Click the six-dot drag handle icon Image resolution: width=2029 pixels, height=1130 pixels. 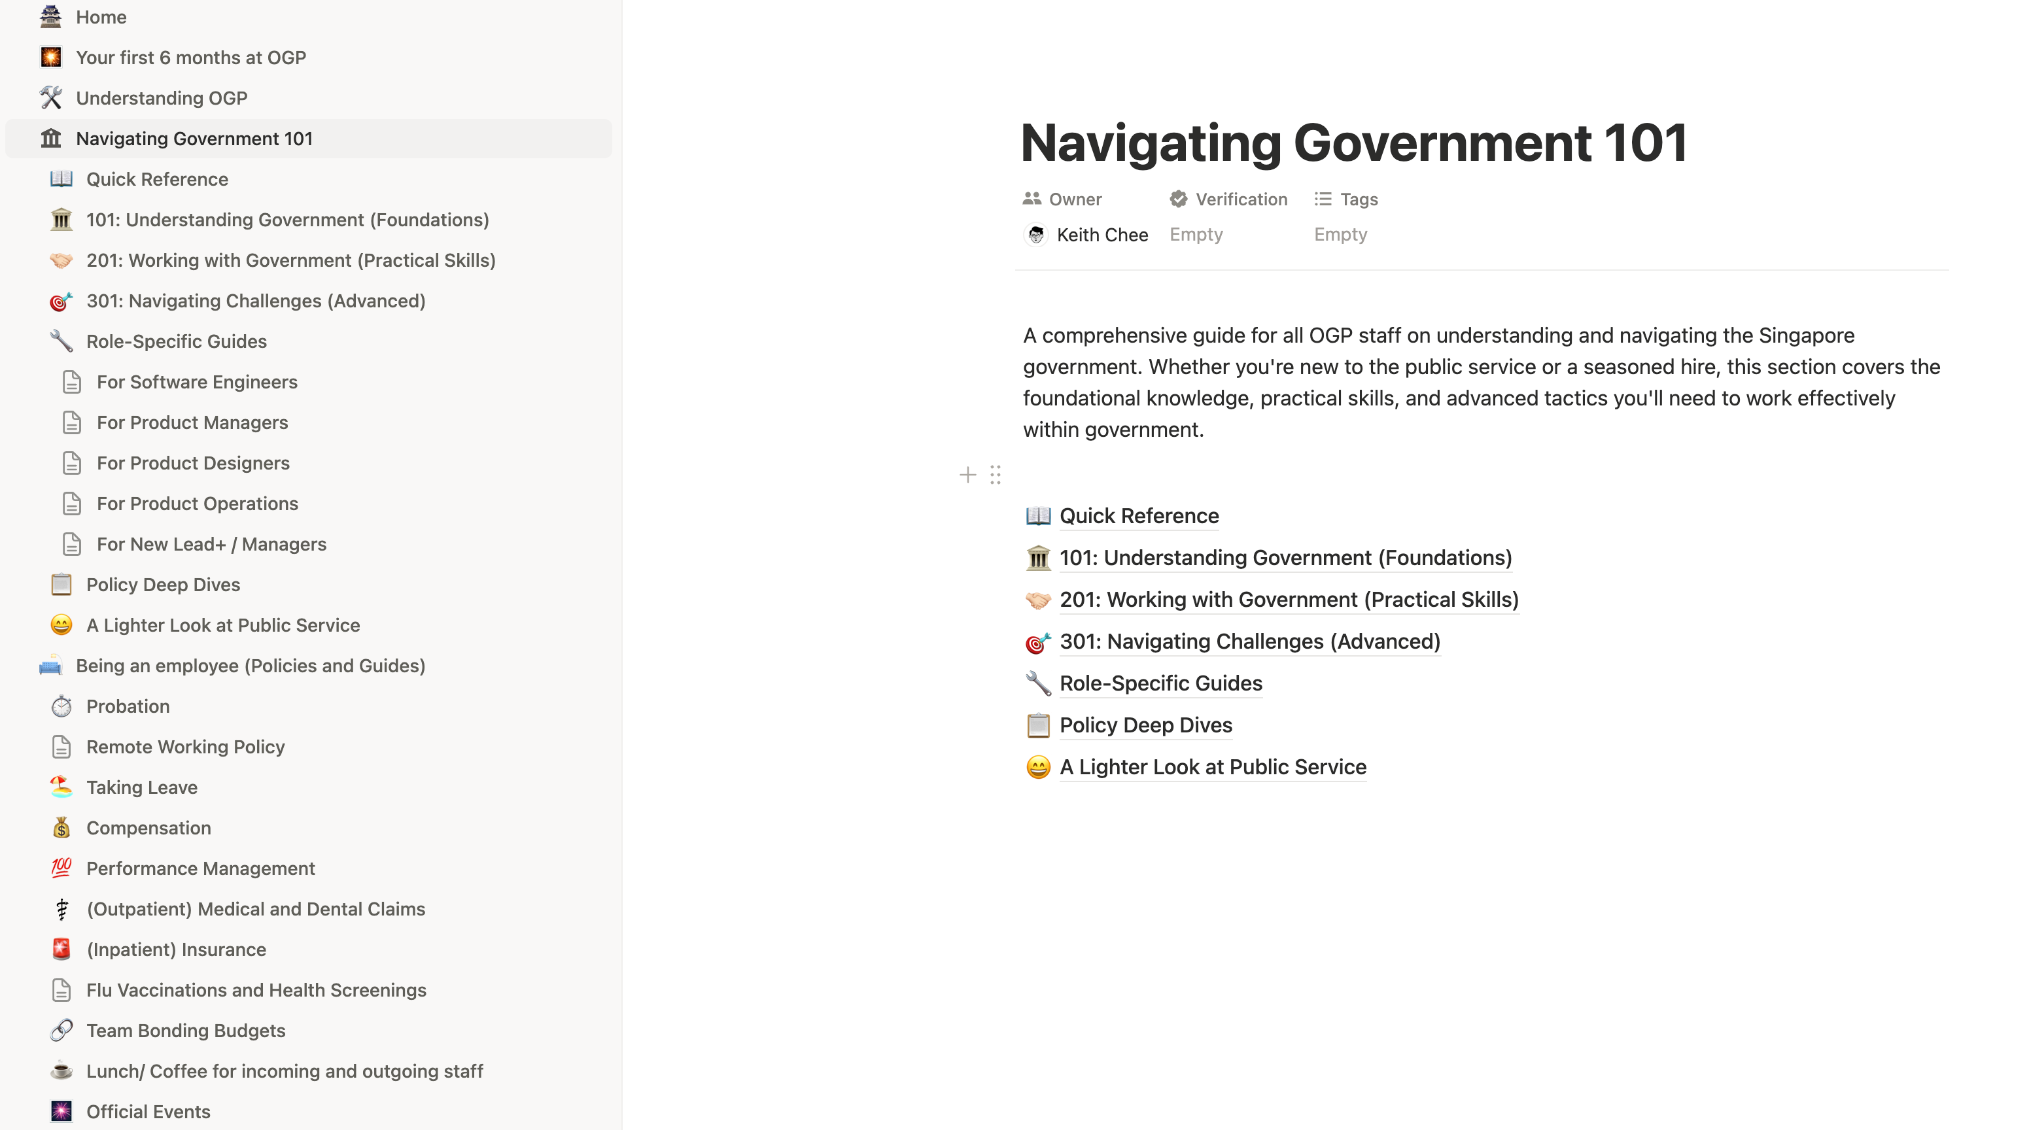pyautogui.click(x=995, y=475)
